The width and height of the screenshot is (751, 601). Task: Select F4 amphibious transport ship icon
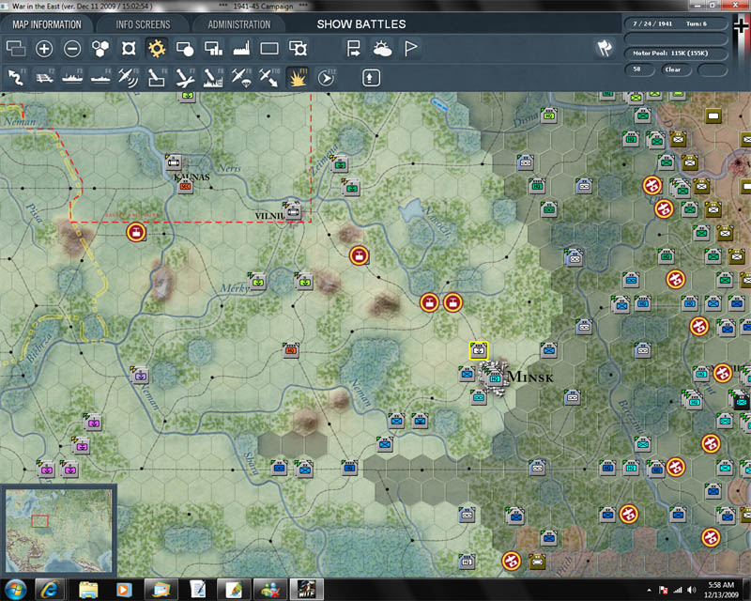(x=100, y=78)
